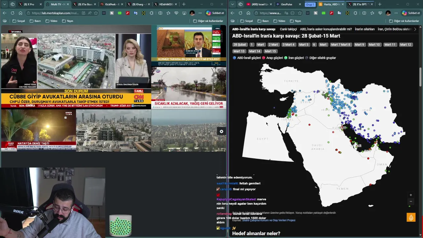Zoom out on the map with minus

click(411, 201)
